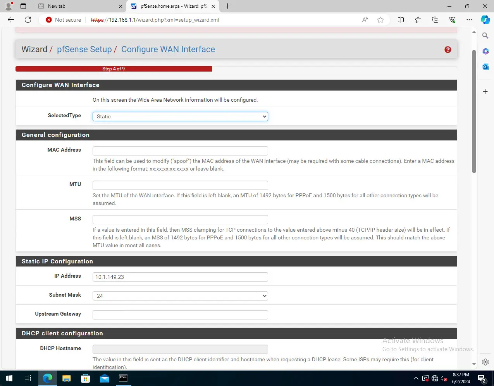Reload the current wizard page

click(x=28, y=20)
